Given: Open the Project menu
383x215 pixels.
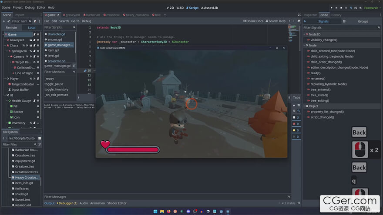Looking at the screenshot, I should tap(17, 7).
